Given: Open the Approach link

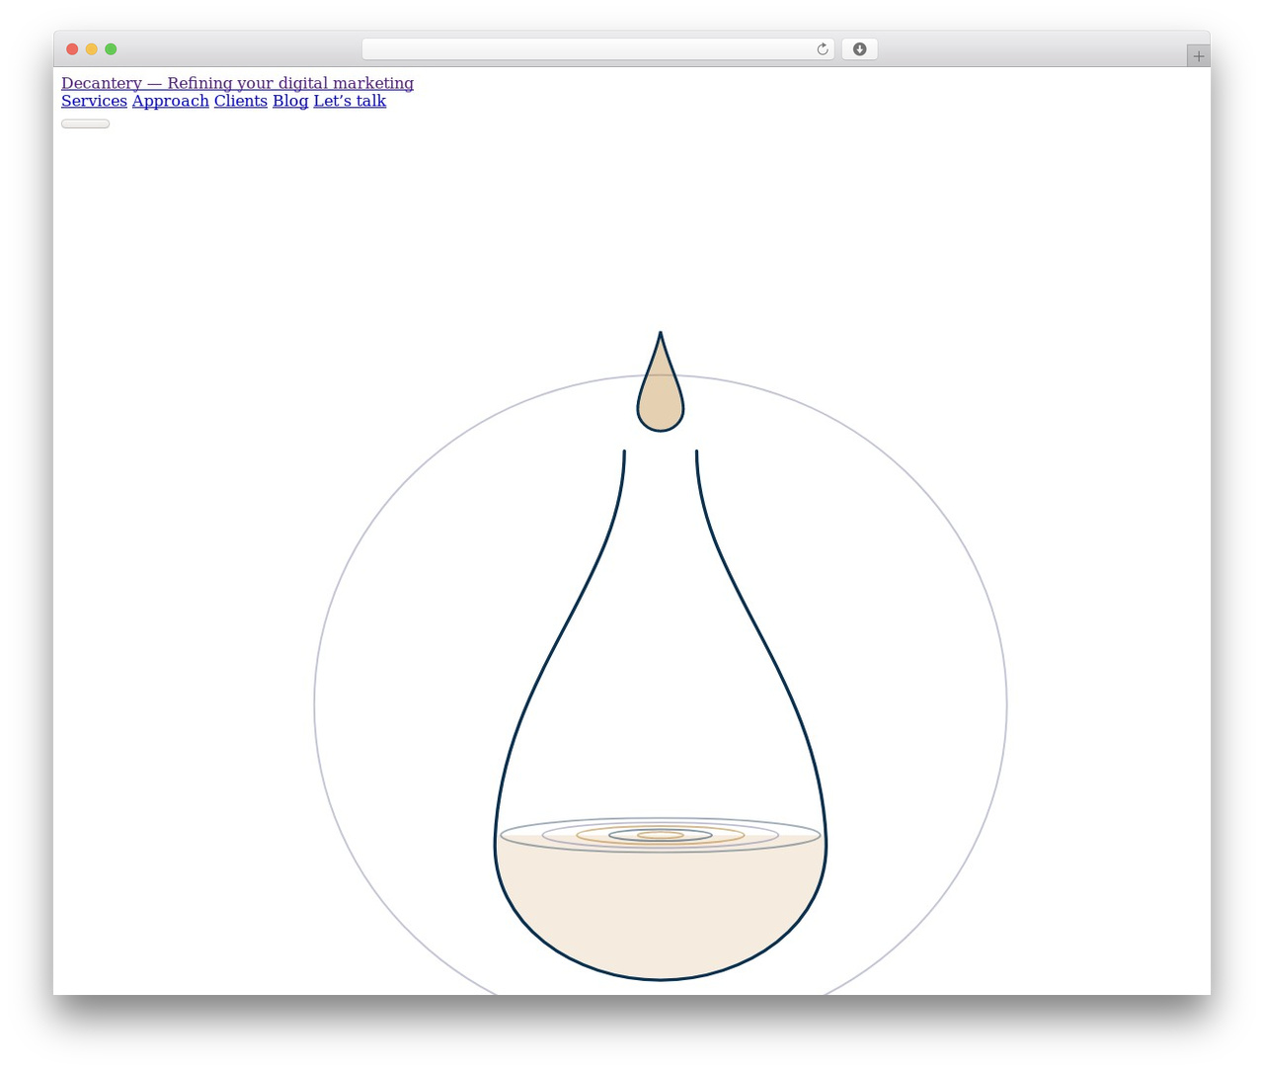Looking at the screenshot, I should click(x=171, y=101).
